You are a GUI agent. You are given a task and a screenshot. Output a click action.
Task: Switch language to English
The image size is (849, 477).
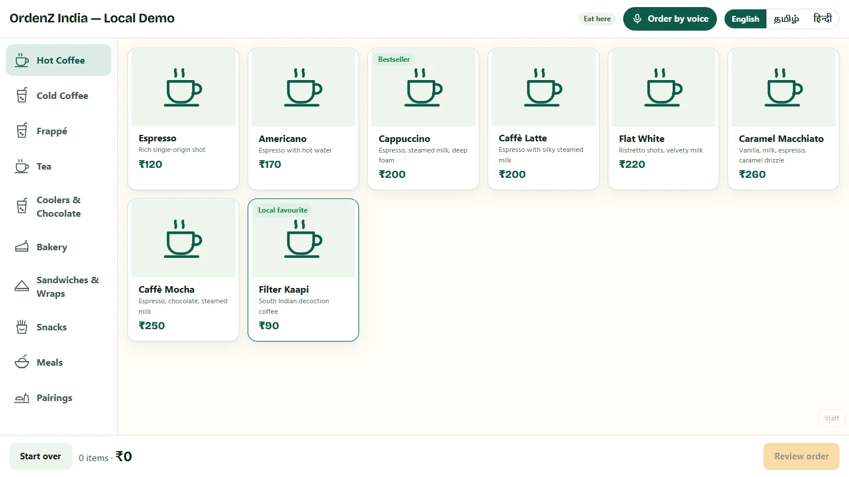[x=745, y=19]
